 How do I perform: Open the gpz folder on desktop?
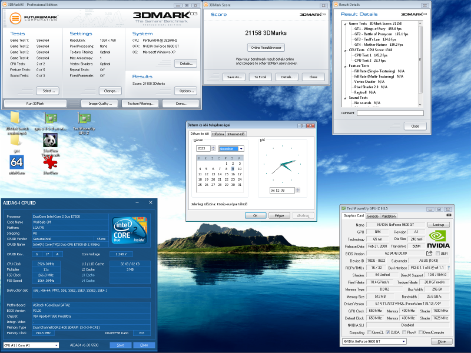(16, 140)
